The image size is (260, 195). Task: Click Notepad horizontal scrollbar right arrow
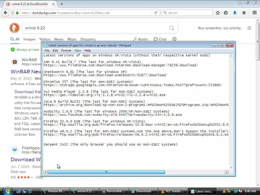pos(226,172)
